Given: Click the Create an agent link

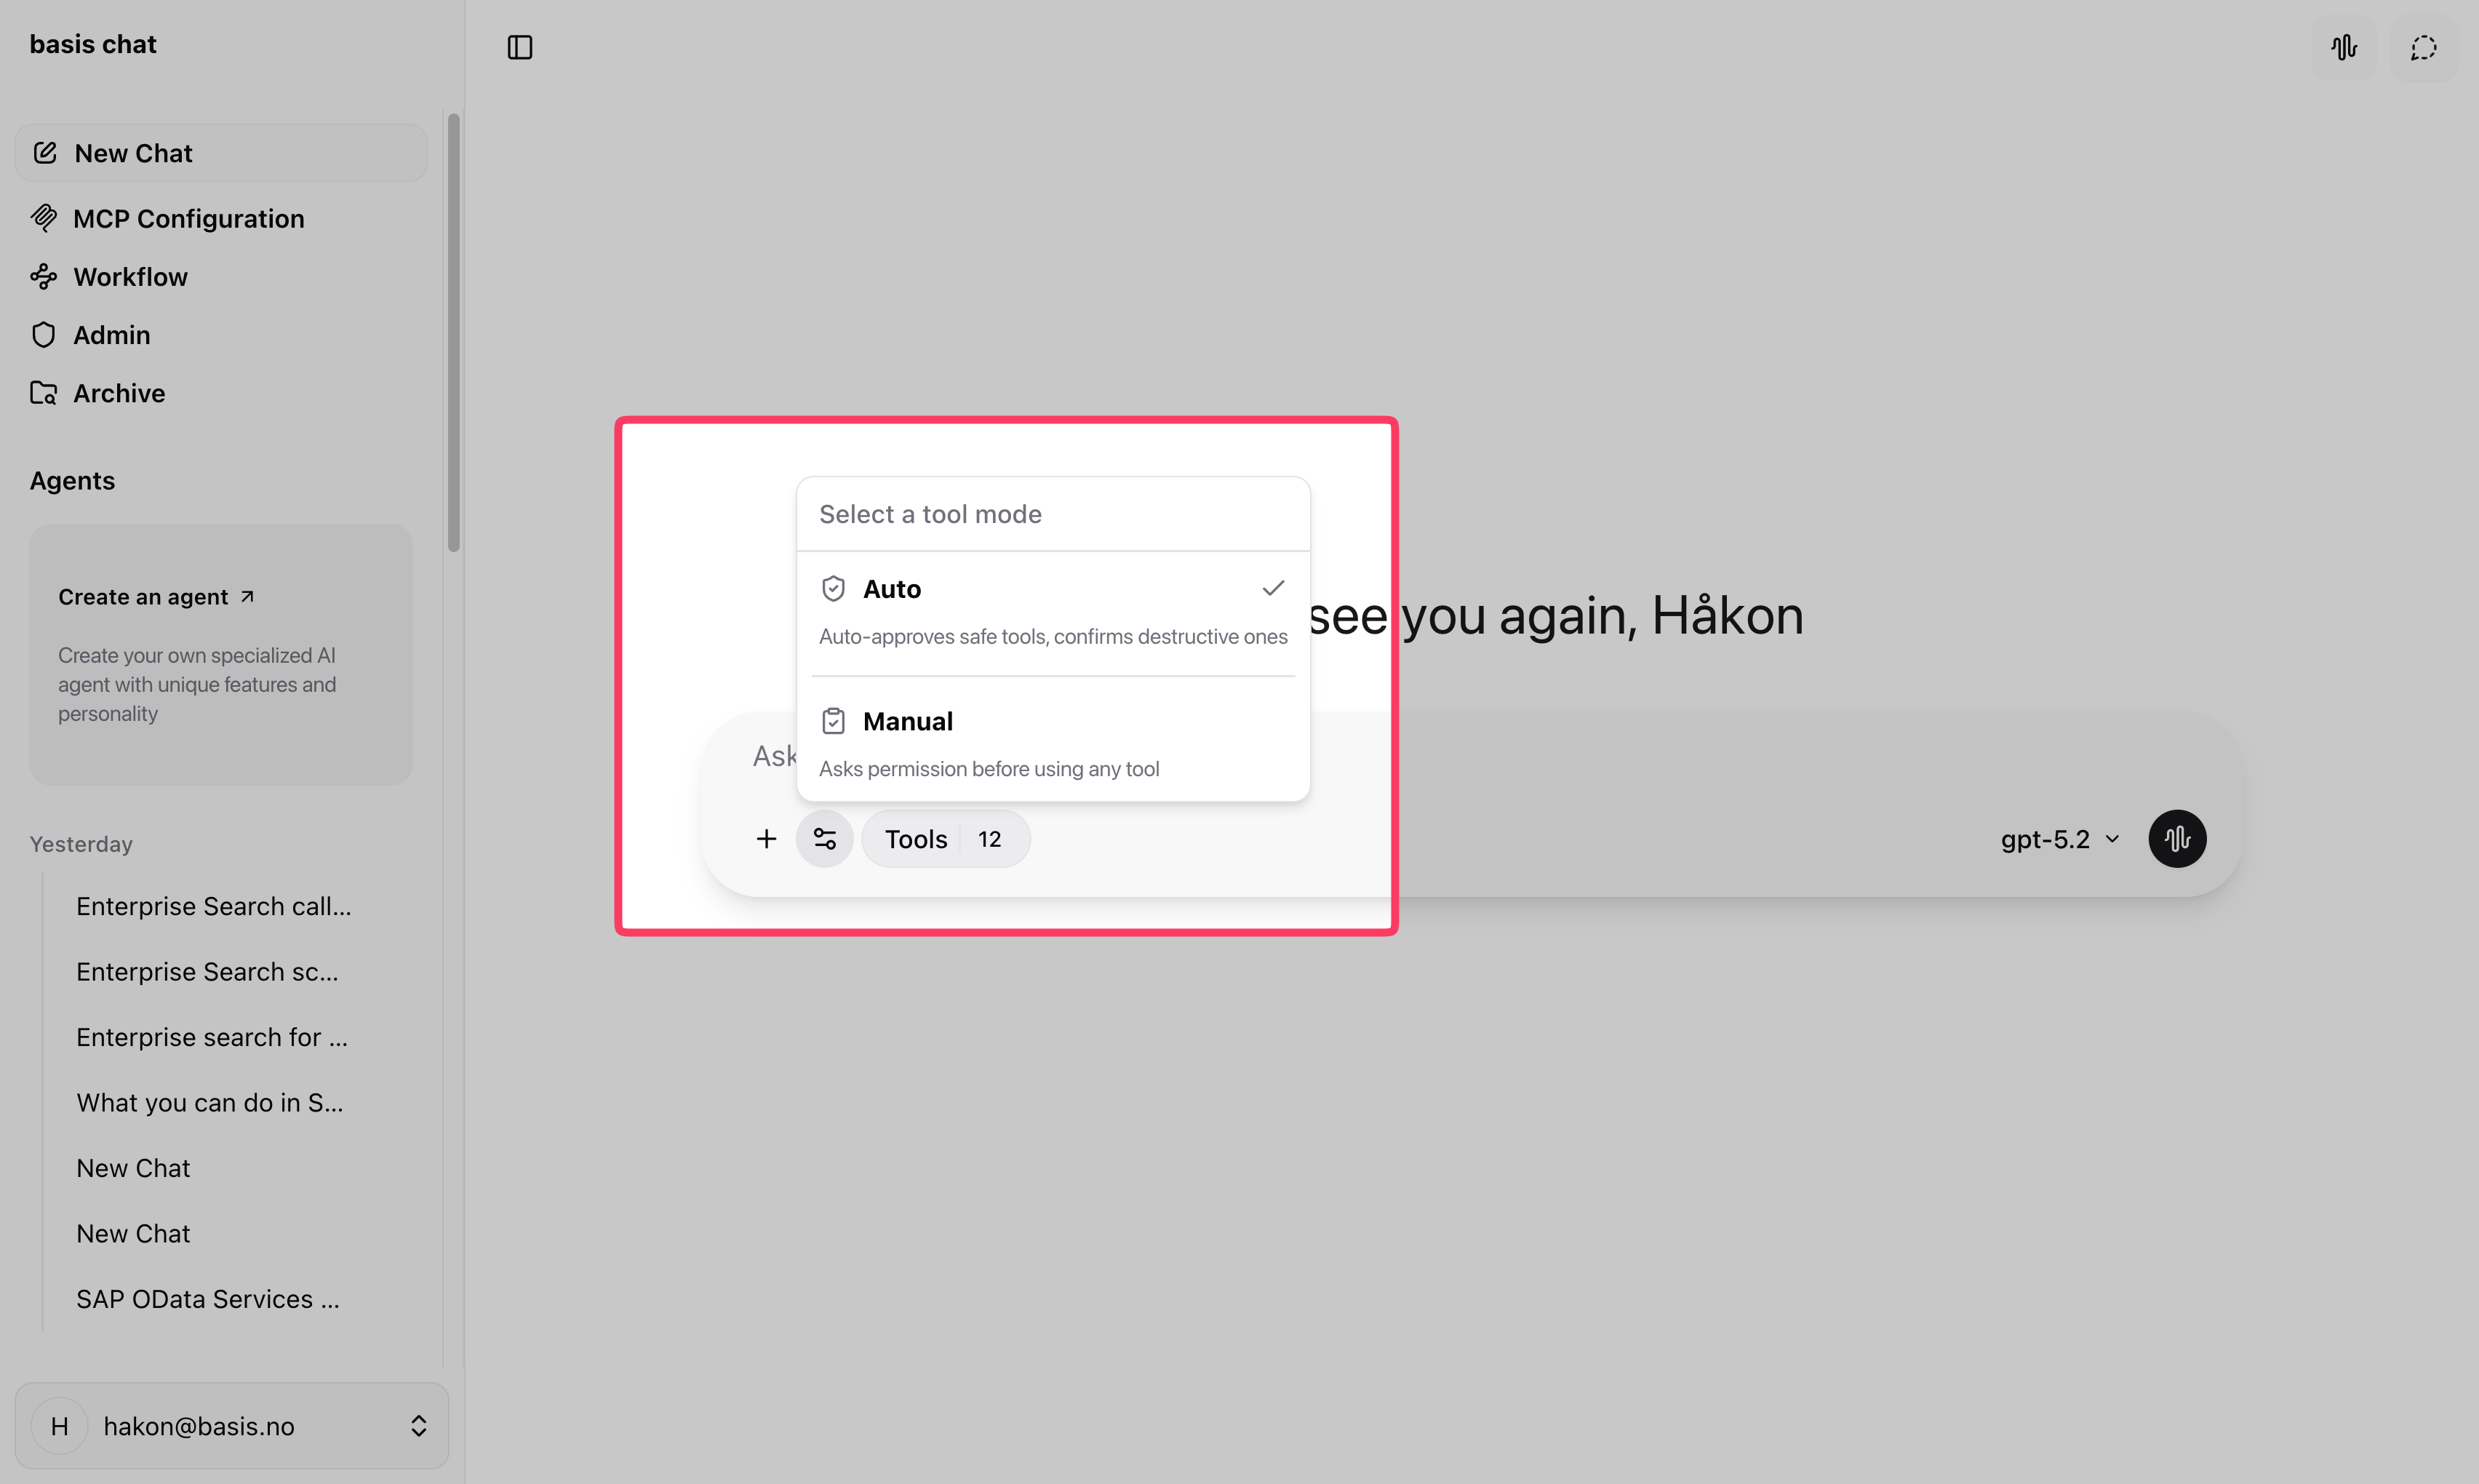Looking at the screenshot, I should [155, 596].
